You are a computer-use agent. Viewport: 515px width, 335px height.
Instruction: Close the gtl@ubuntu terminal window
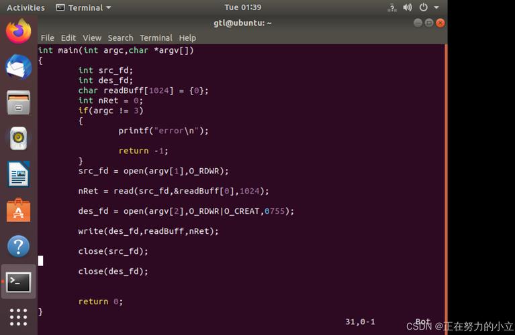(440, 23)
